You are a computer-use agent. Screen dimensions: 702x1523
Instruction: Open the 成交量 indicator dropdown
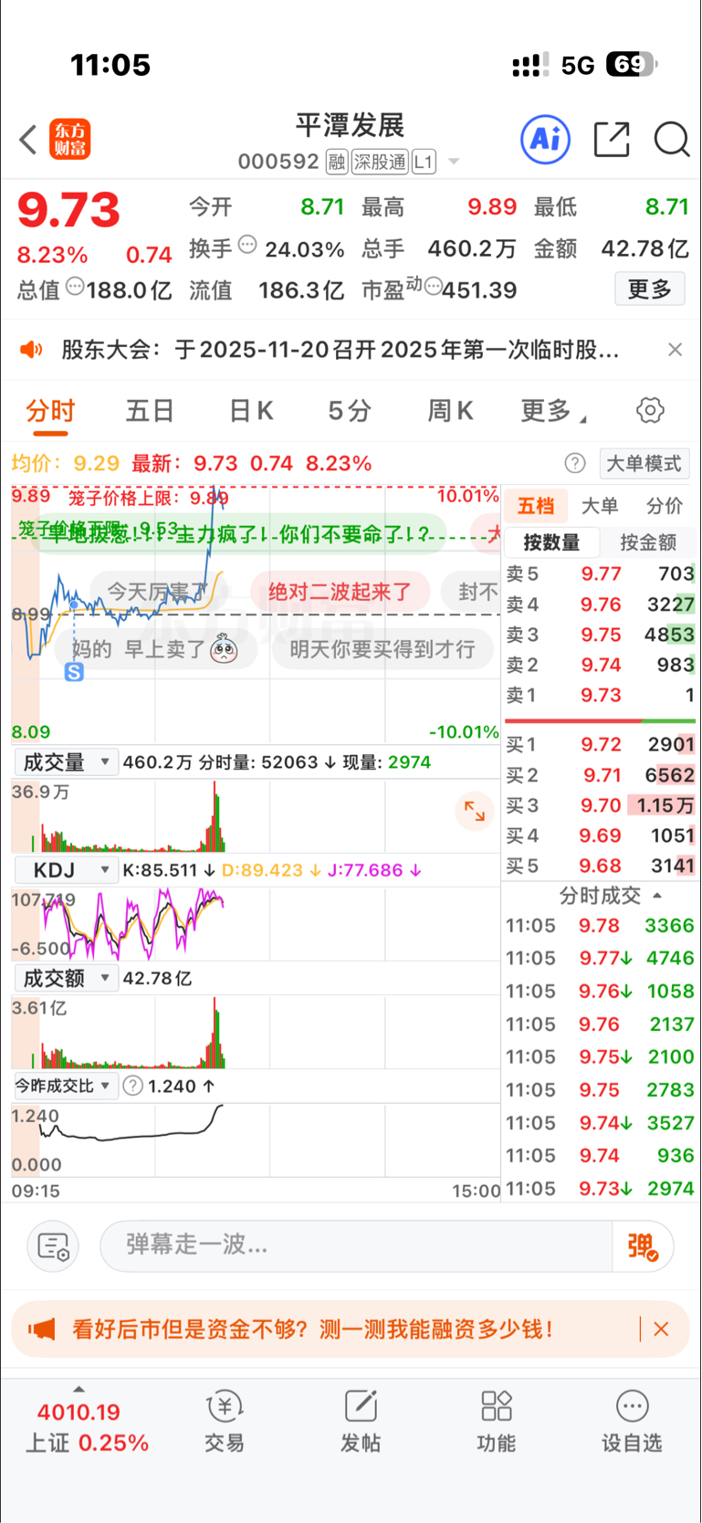[x=66, y=761]
